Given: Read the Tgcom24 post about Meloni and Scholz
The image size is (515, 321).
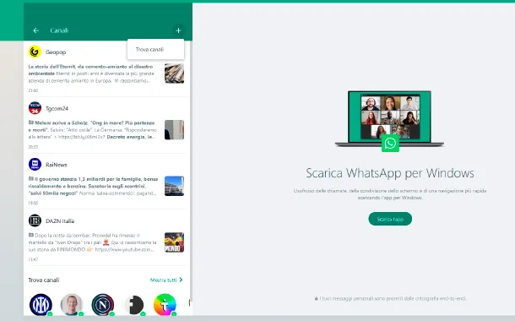Looking at the screenshot, I should pyautogui.click(x=93, y=130).
